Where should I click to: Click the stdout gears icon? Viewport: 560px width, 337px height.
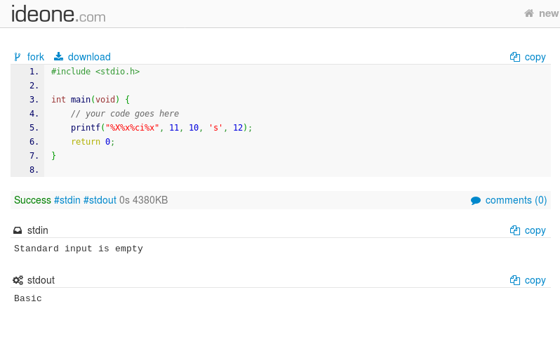click(18, 280)
